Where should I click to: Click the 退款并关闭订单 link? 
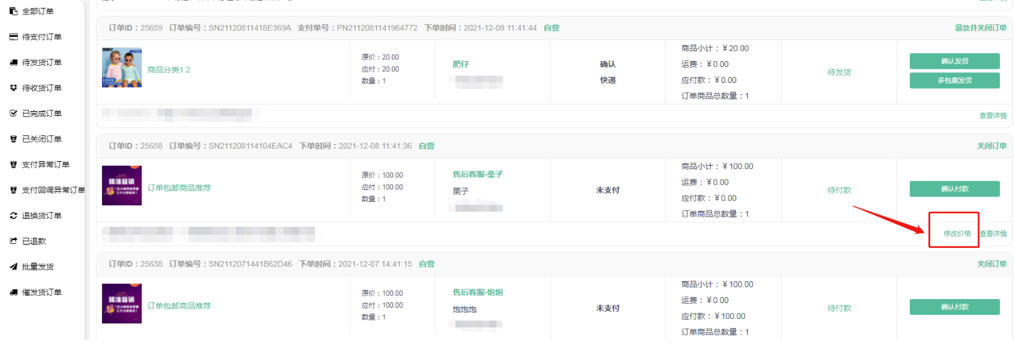pos(980,28)
